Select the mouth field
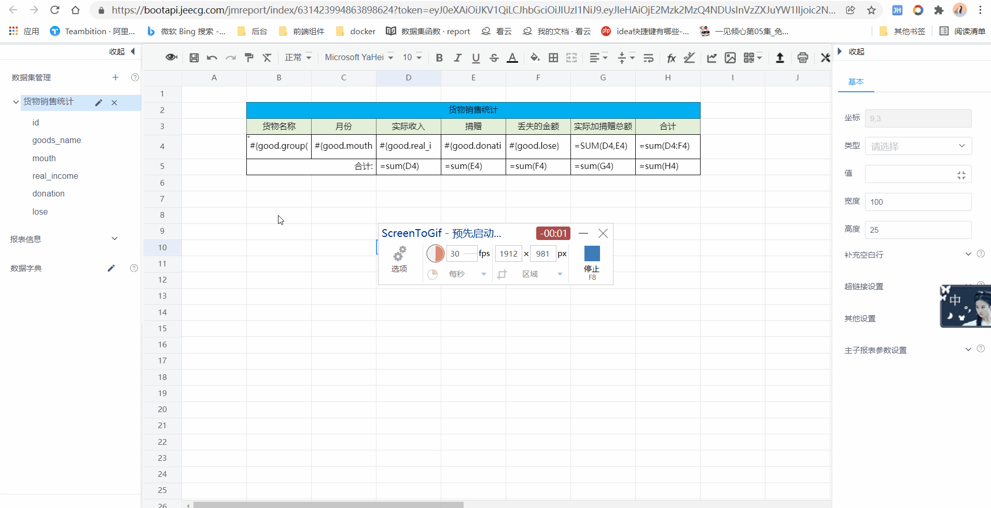 click(44, 158)
